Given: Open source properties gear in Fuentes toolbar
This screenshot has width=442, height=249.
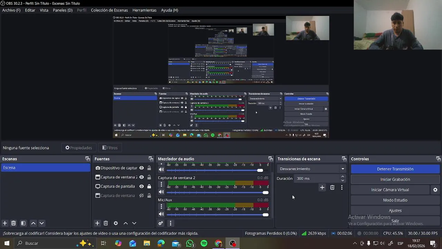Looking at the screenshot, I should tap(116, 223).
